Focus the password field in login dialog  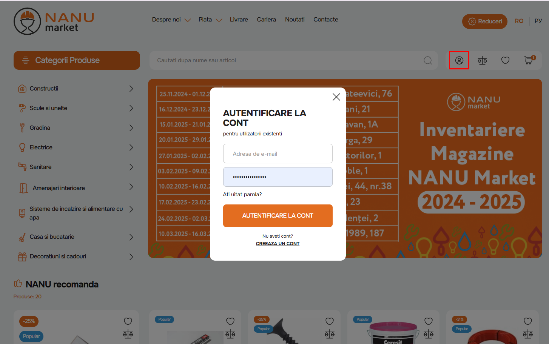(278, 177)
